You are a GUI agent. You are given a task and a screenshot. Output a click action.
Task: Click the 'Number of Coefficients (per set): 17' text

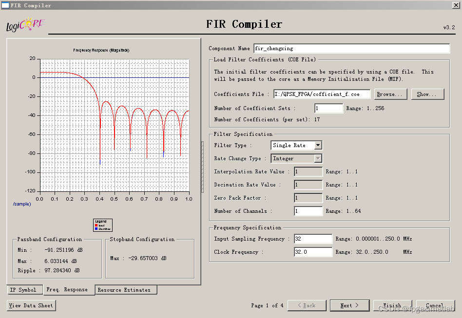[x=267, y=119]
